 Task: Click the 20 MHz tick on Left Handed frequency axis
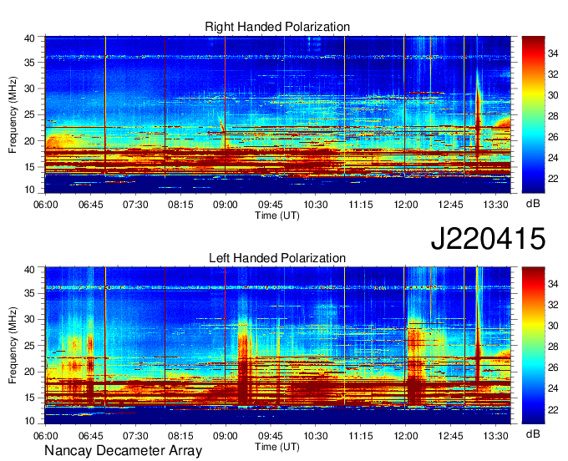click(29, 372)
